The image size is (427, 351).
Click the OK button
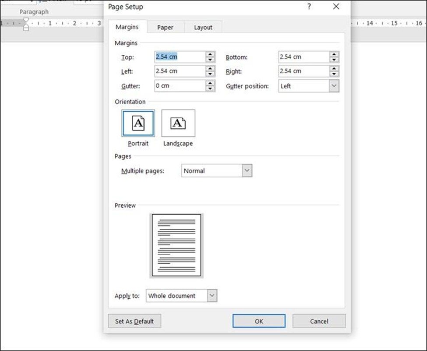click(x=259, y=321)
